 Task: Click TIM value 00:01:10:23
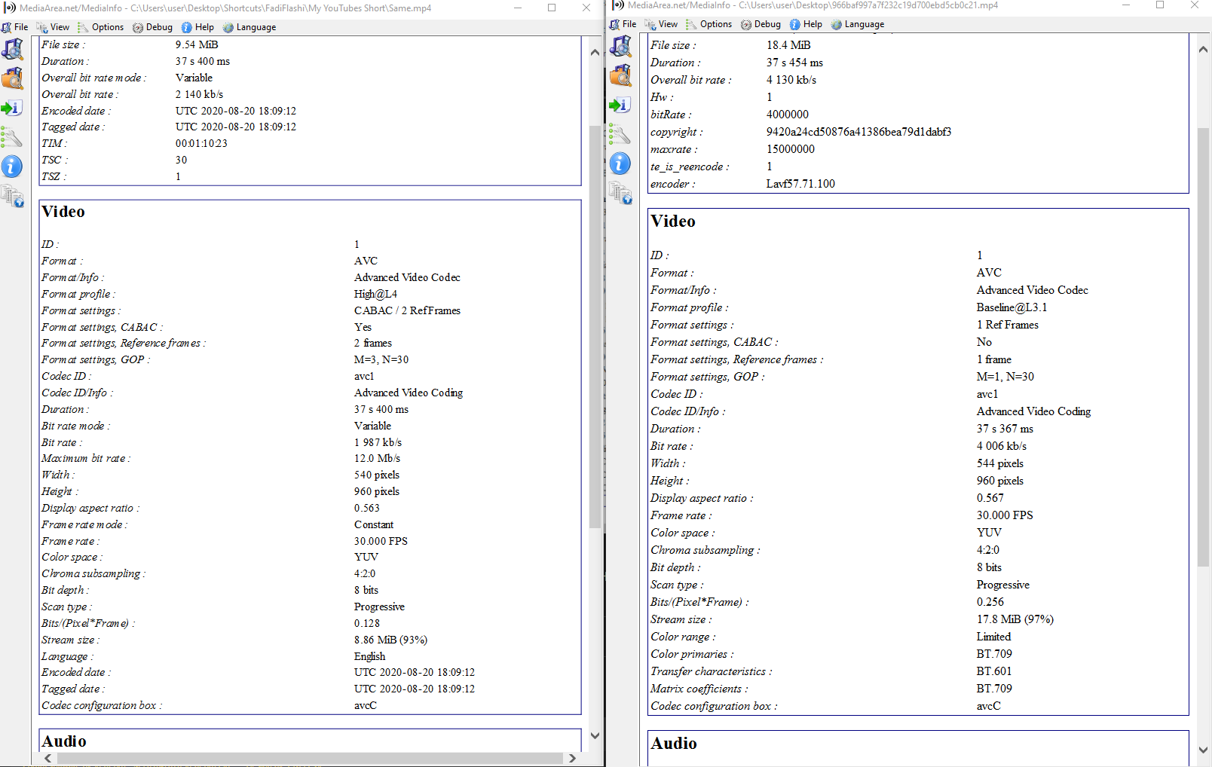pyautogui.click(x=201, y=143)
